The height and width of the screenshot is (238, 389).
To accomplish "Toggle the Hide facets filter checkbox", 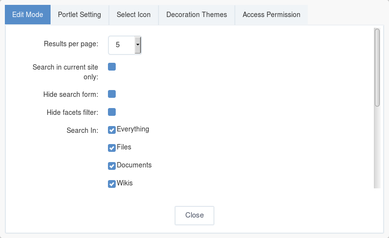I will click(x=112, y=112).
